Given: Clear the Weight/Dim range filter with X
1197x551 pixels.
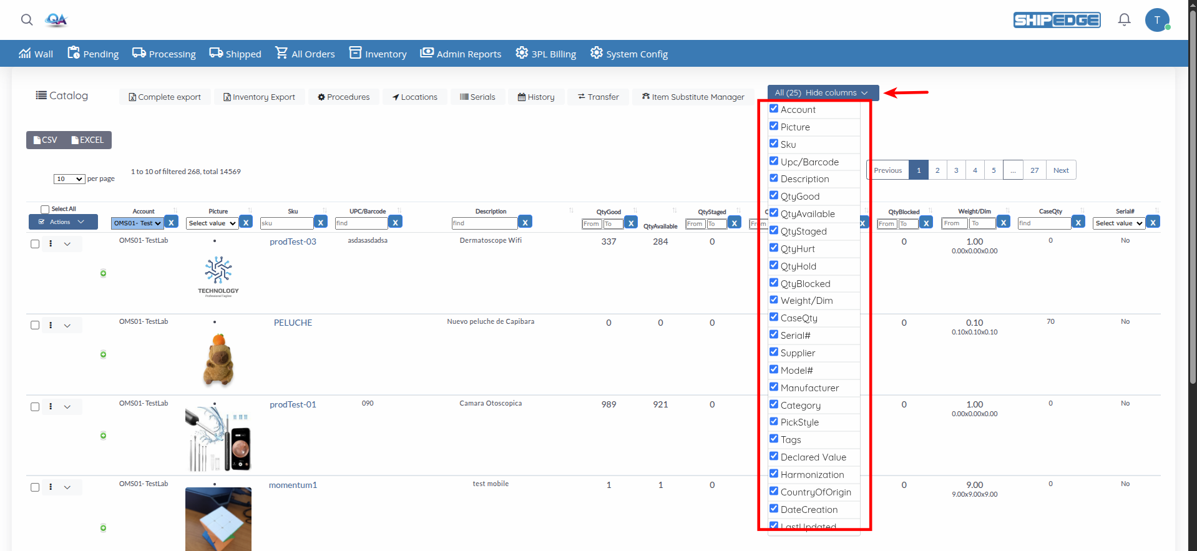Looking at the screenshot, I should [x=1004, y=222].
